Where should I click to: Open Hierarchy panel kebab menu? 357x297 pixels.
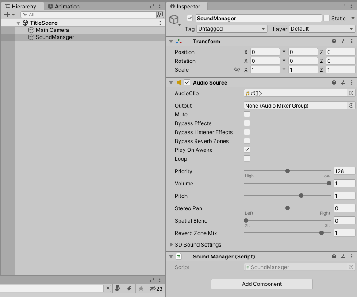[x=160, y=6]
